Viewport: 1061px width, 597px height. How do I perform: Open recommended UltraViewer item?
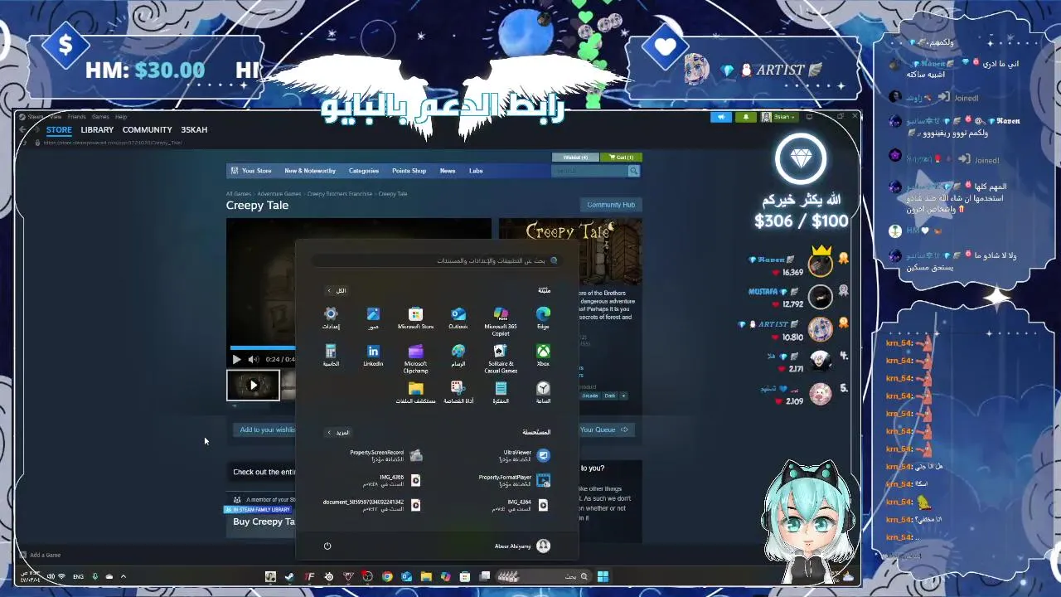524,455
